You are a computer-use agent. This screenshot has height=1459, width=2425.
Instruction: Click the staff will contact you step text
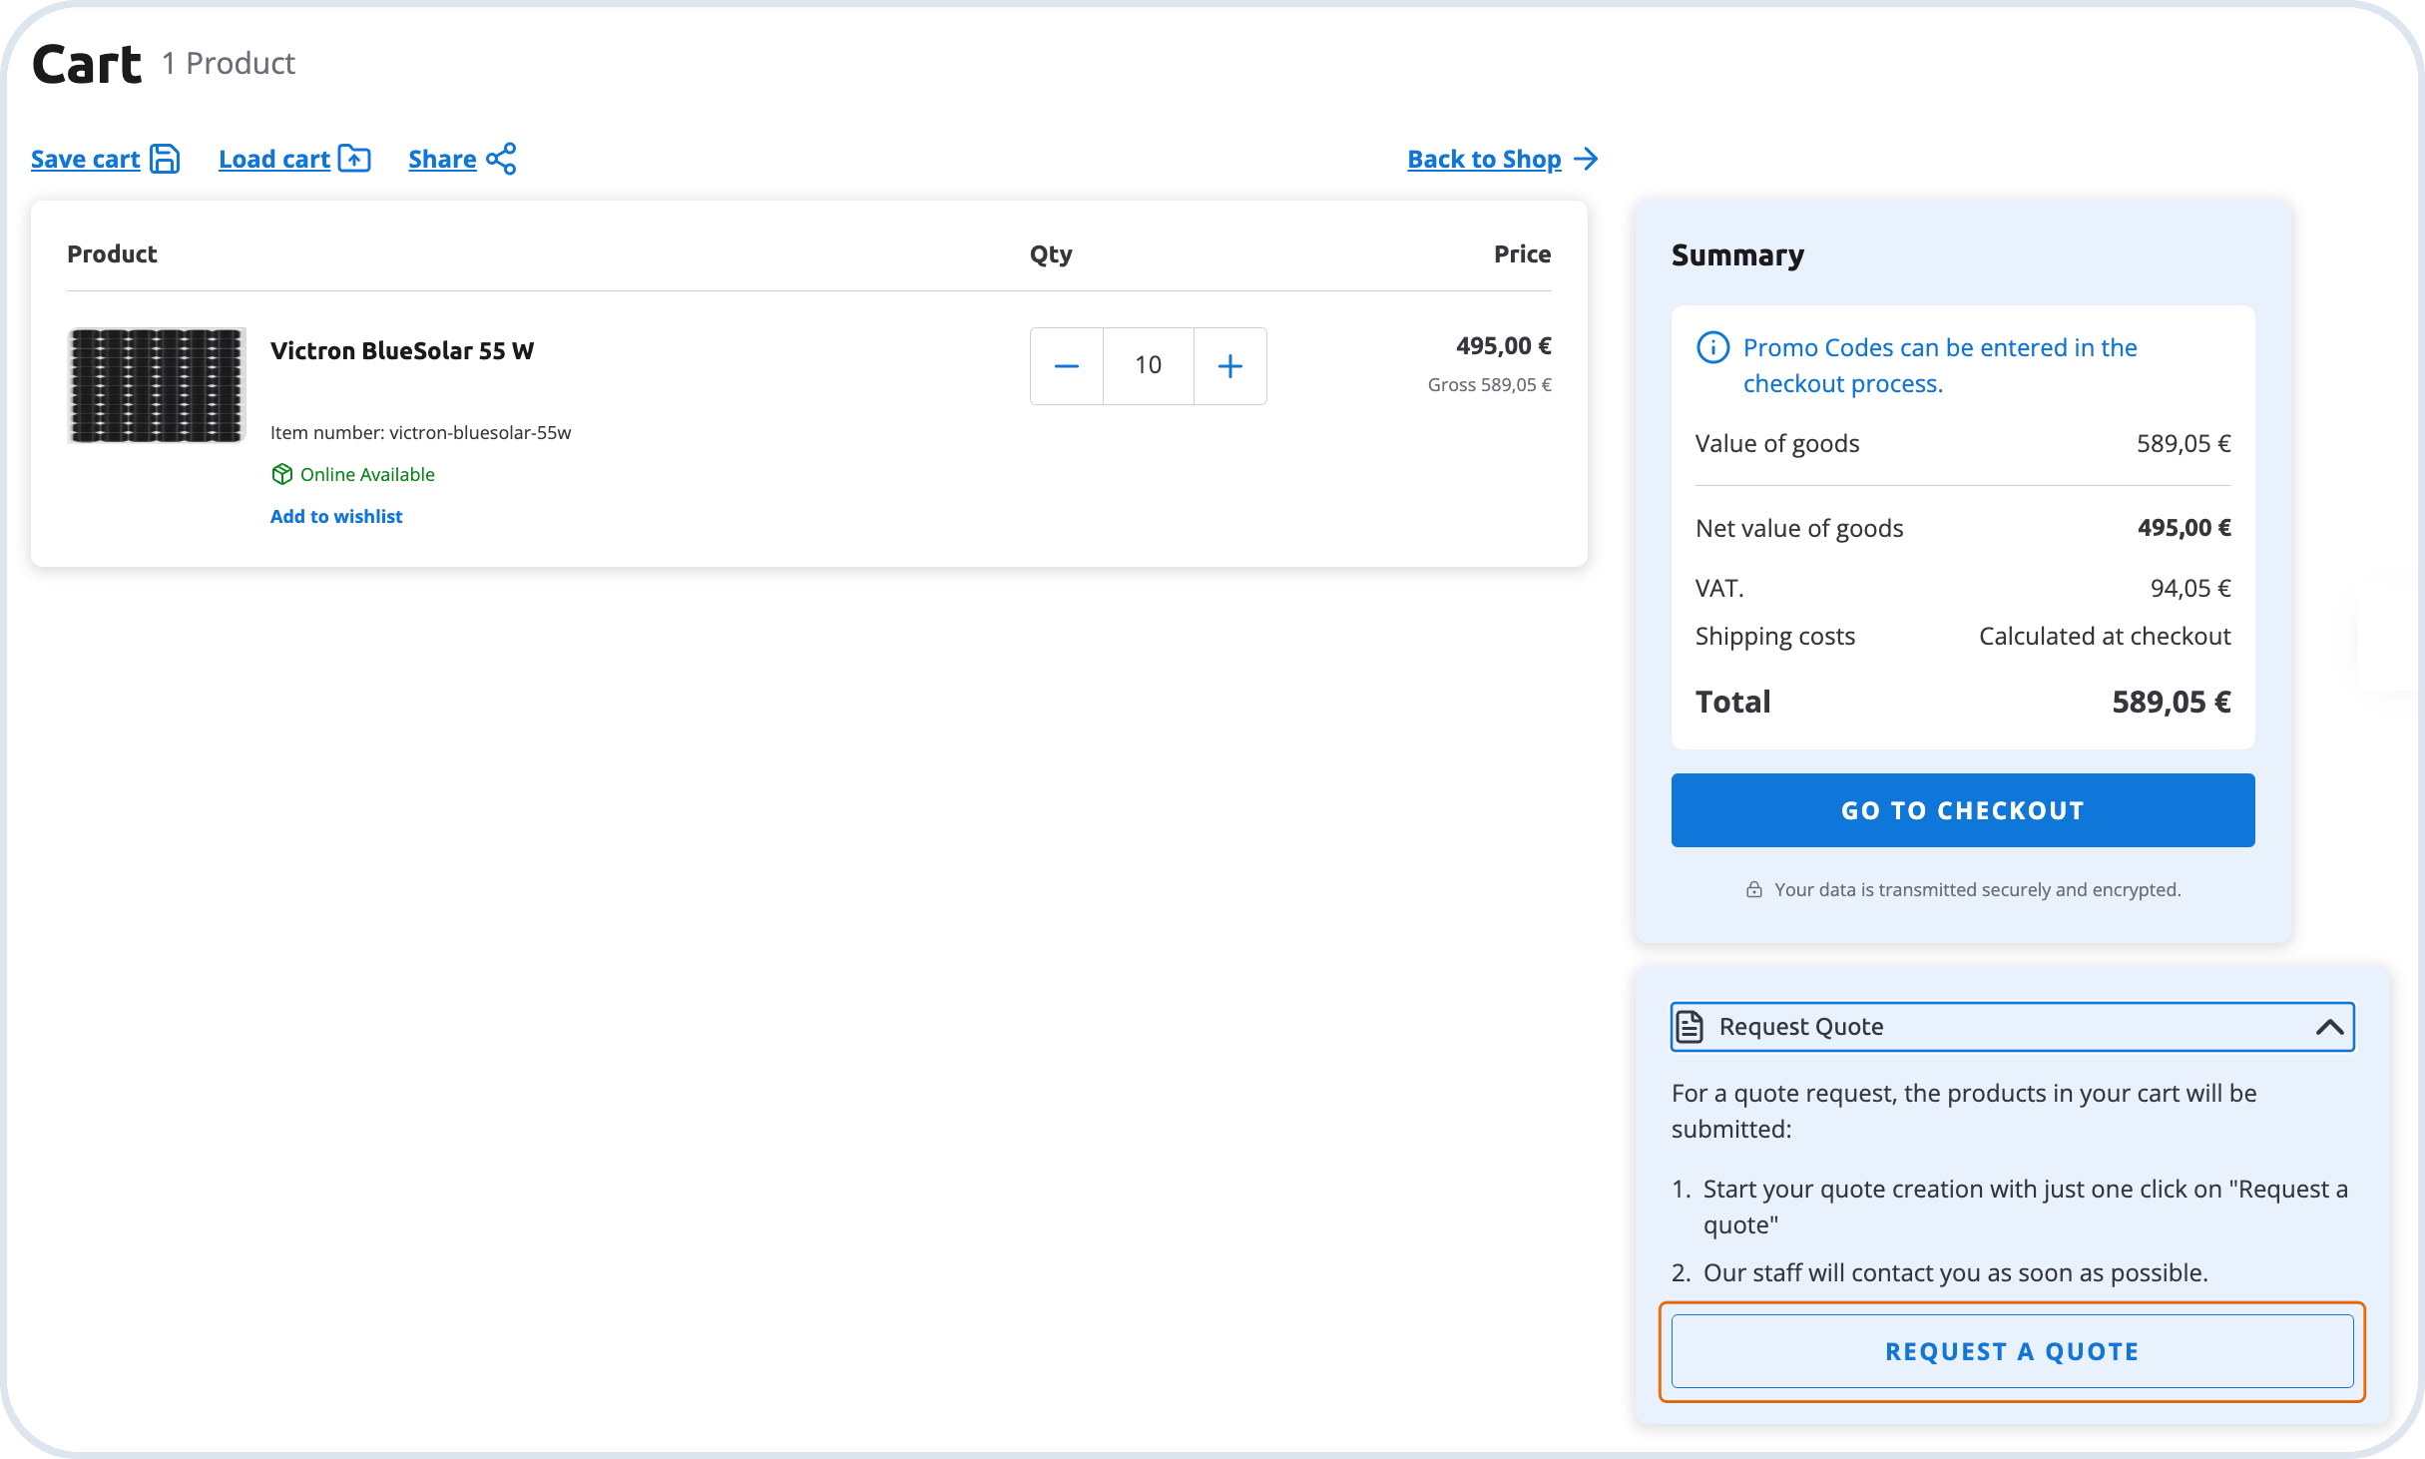click(x=1955, y=1272)
